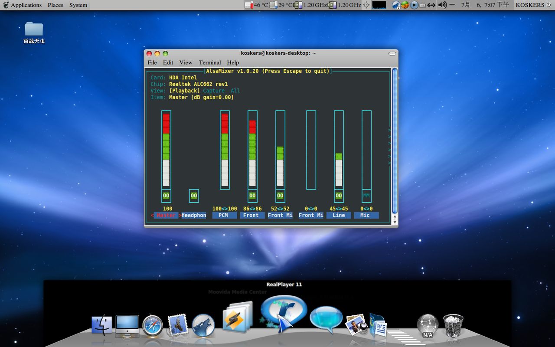Click the blue chat bubble dock icon
This screenshot has width=555, height=347.
point(326,320)
